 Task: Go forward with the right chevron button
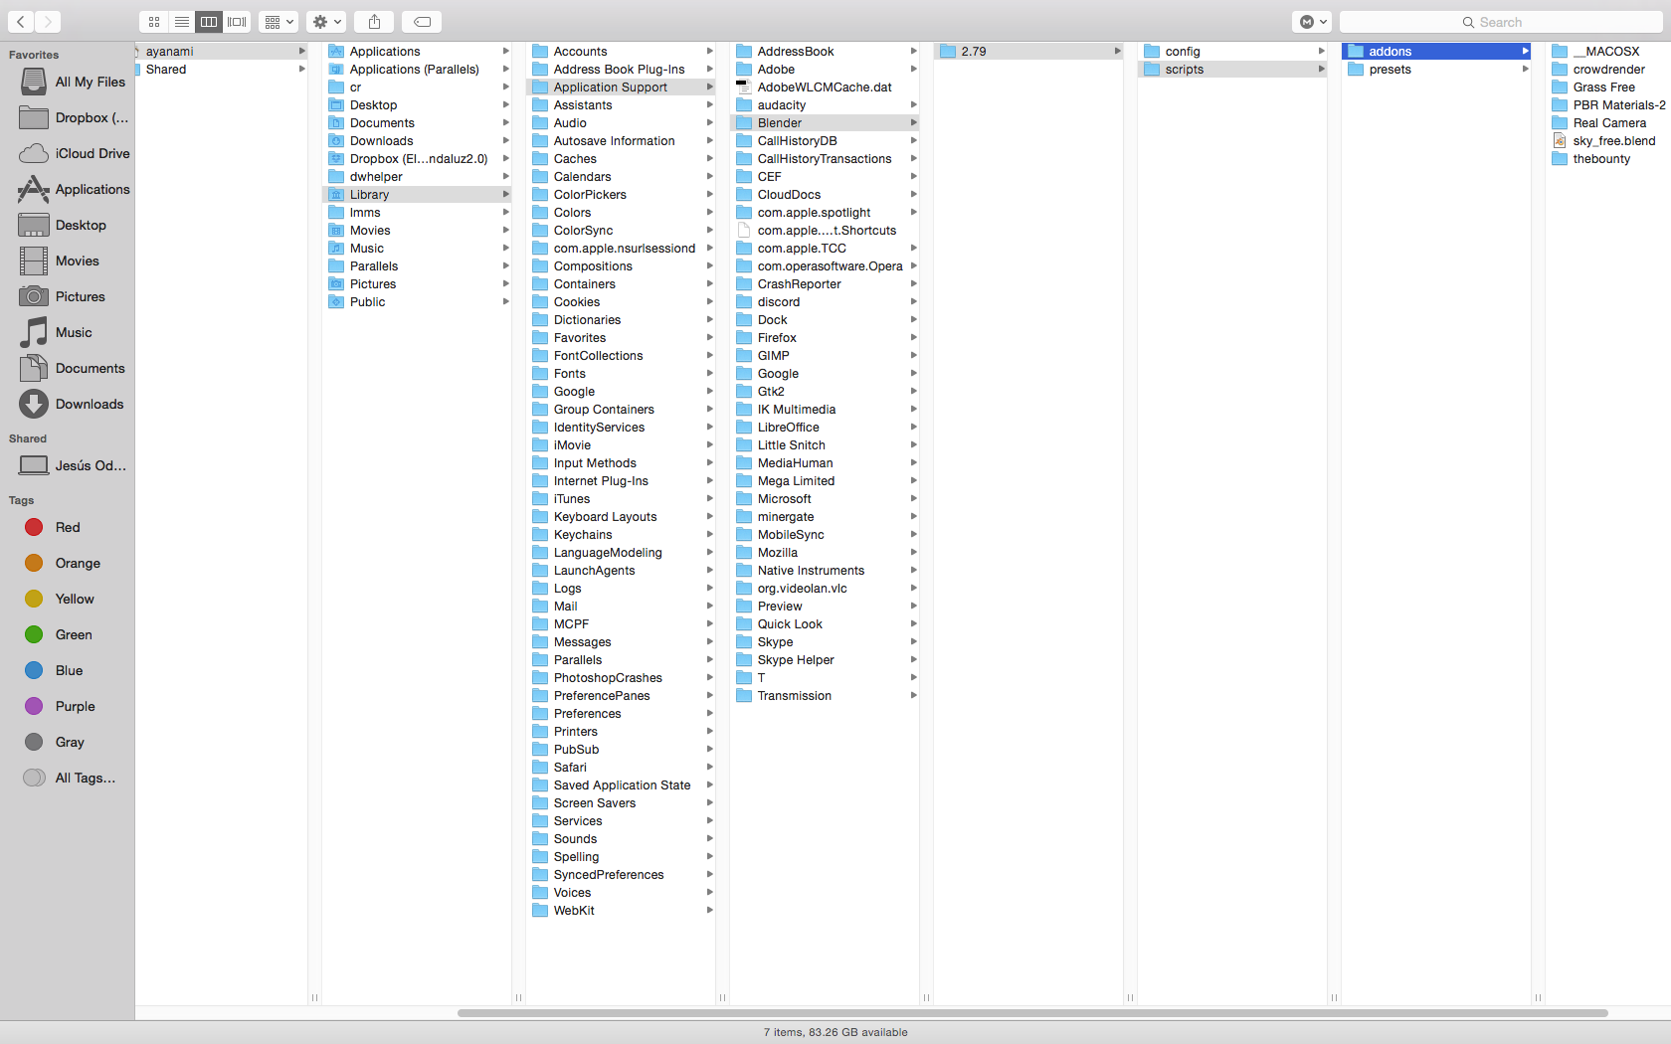point(47,22)
